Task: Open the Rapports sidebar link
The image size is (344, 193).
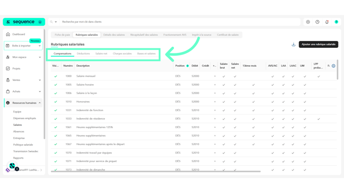Action: click(18, 158)
